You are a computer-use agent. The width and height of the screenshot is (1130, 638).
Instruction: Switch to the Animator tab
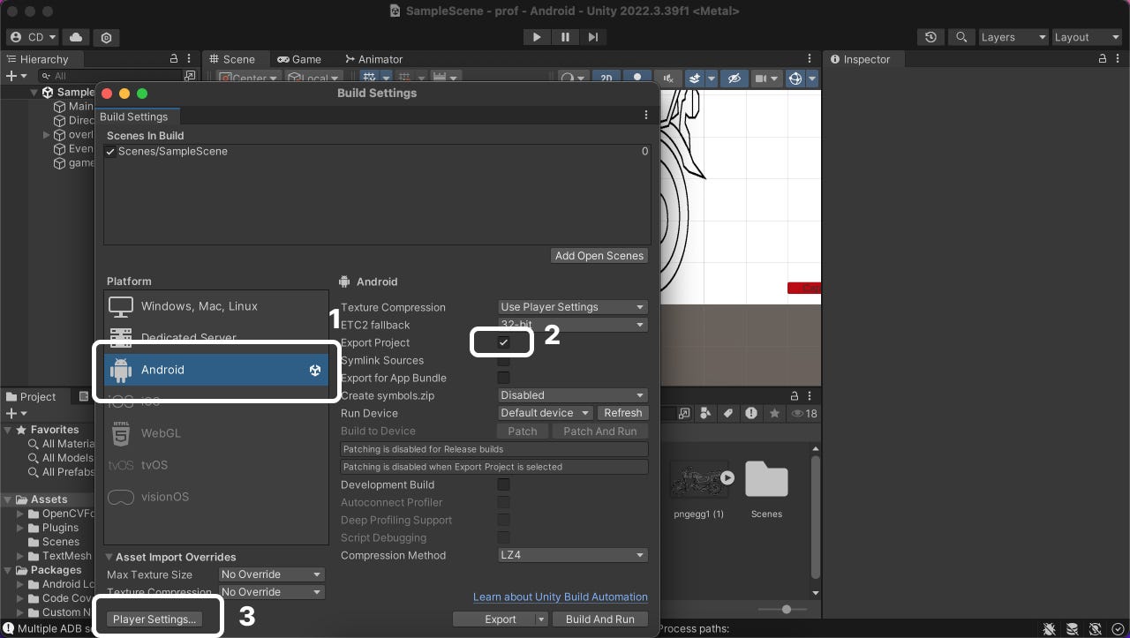coord(373,59)
